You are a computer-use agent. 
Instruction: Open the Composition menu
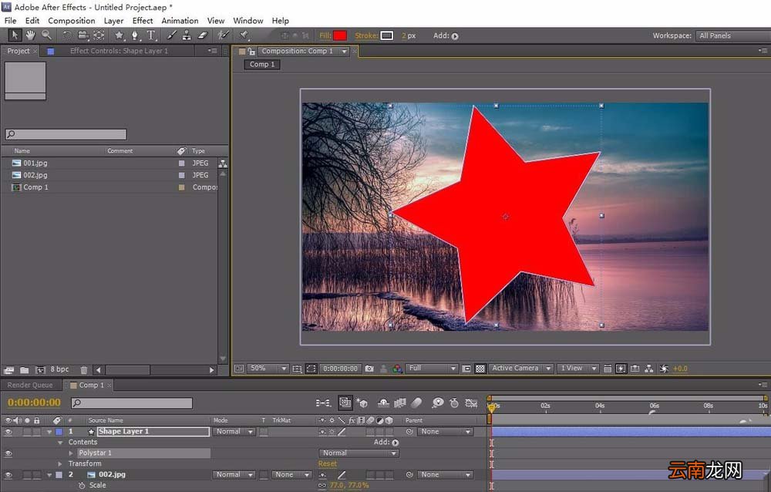pyautogui.click(x=71, y=21)
